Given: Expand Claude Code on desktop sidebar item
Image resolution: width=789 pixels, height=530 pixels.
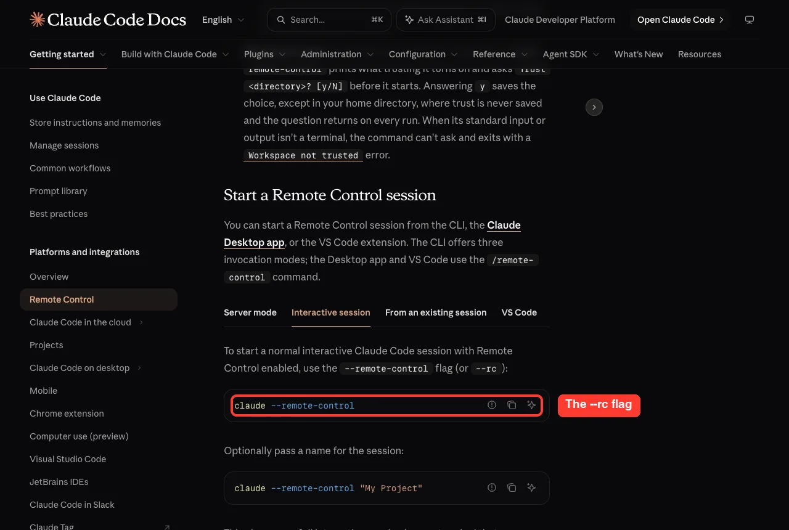Looking at the screenshot, I should 139,368.
